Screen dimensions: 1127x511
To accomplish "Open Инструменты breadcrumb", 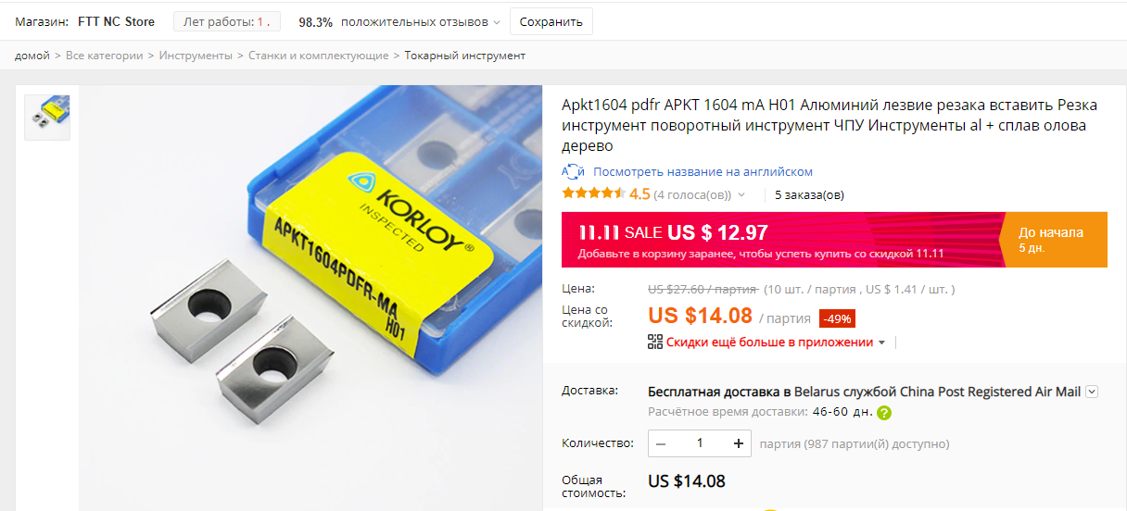I will (196, 56).
